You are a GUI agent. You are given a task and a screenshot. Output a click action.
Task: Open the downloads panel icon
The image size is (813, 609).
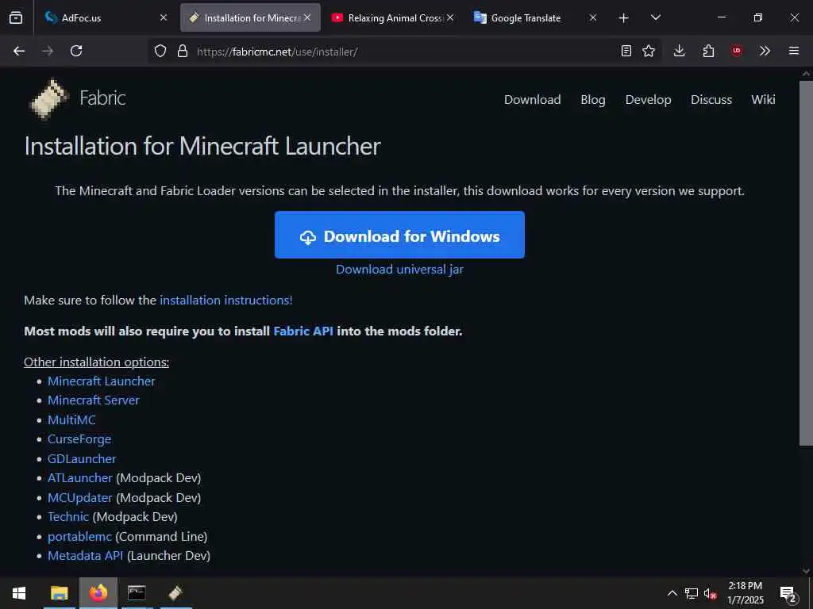pos(680,51)
